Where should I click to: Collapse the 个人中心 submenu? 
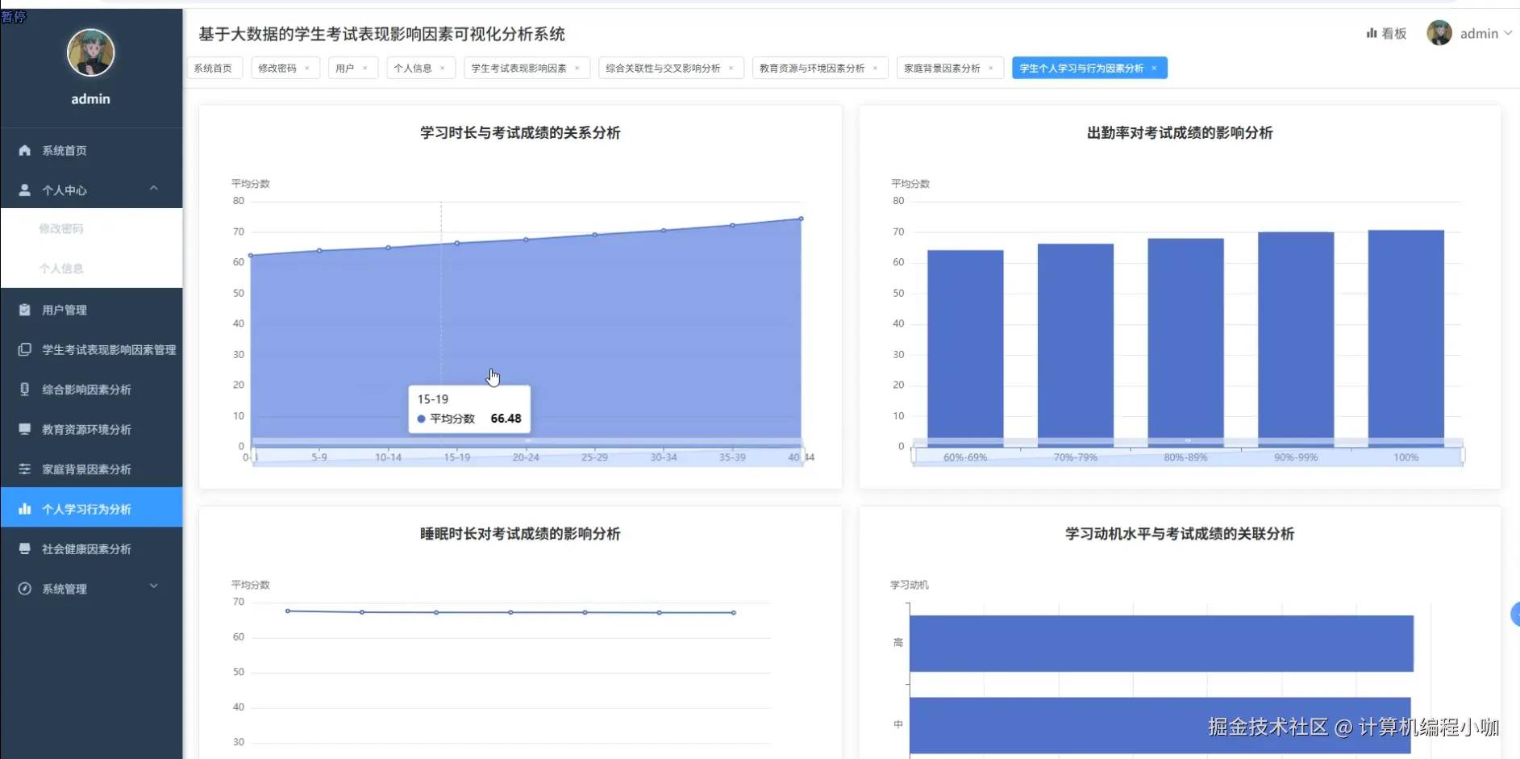153,188
